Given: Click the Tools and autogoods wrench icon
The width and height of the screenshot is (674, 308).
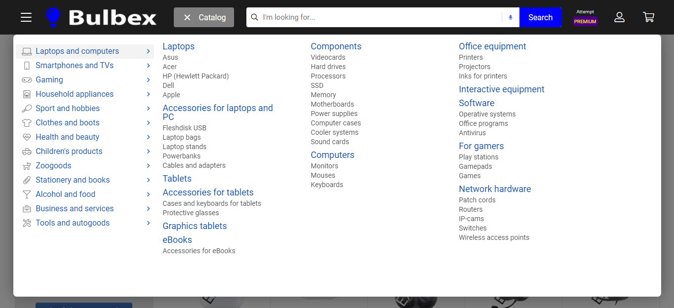Looking at the screenshot, I should (27, 223).
